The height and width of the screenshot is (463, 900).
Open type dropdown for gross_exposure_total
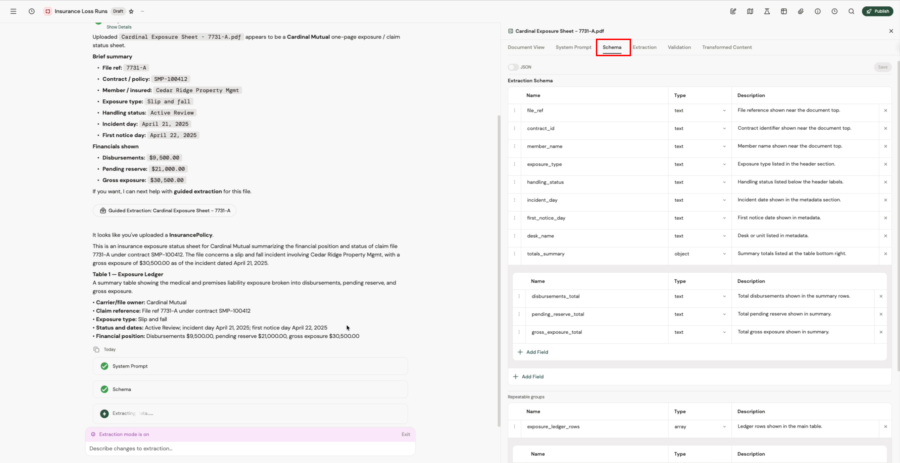700,332
